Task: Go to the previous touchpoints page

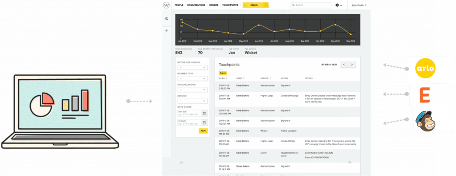Action: coord(344,65)
